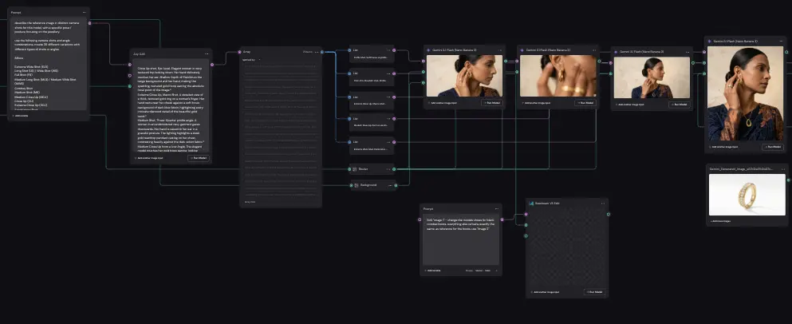792x324 pixels.
Task: Run Model on the Any LLM node
Action: (199, 158)
